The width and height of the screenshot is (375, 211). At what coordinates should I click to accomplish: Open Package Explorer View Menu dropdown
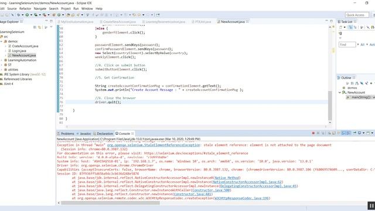(51, 27)
